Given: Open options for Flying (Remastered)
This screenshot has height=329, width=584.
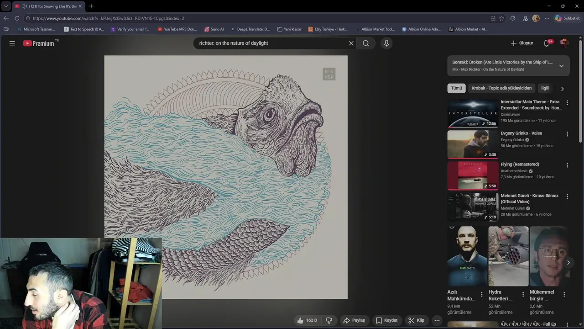Looking at the screenshot, I should pos(567,165).
